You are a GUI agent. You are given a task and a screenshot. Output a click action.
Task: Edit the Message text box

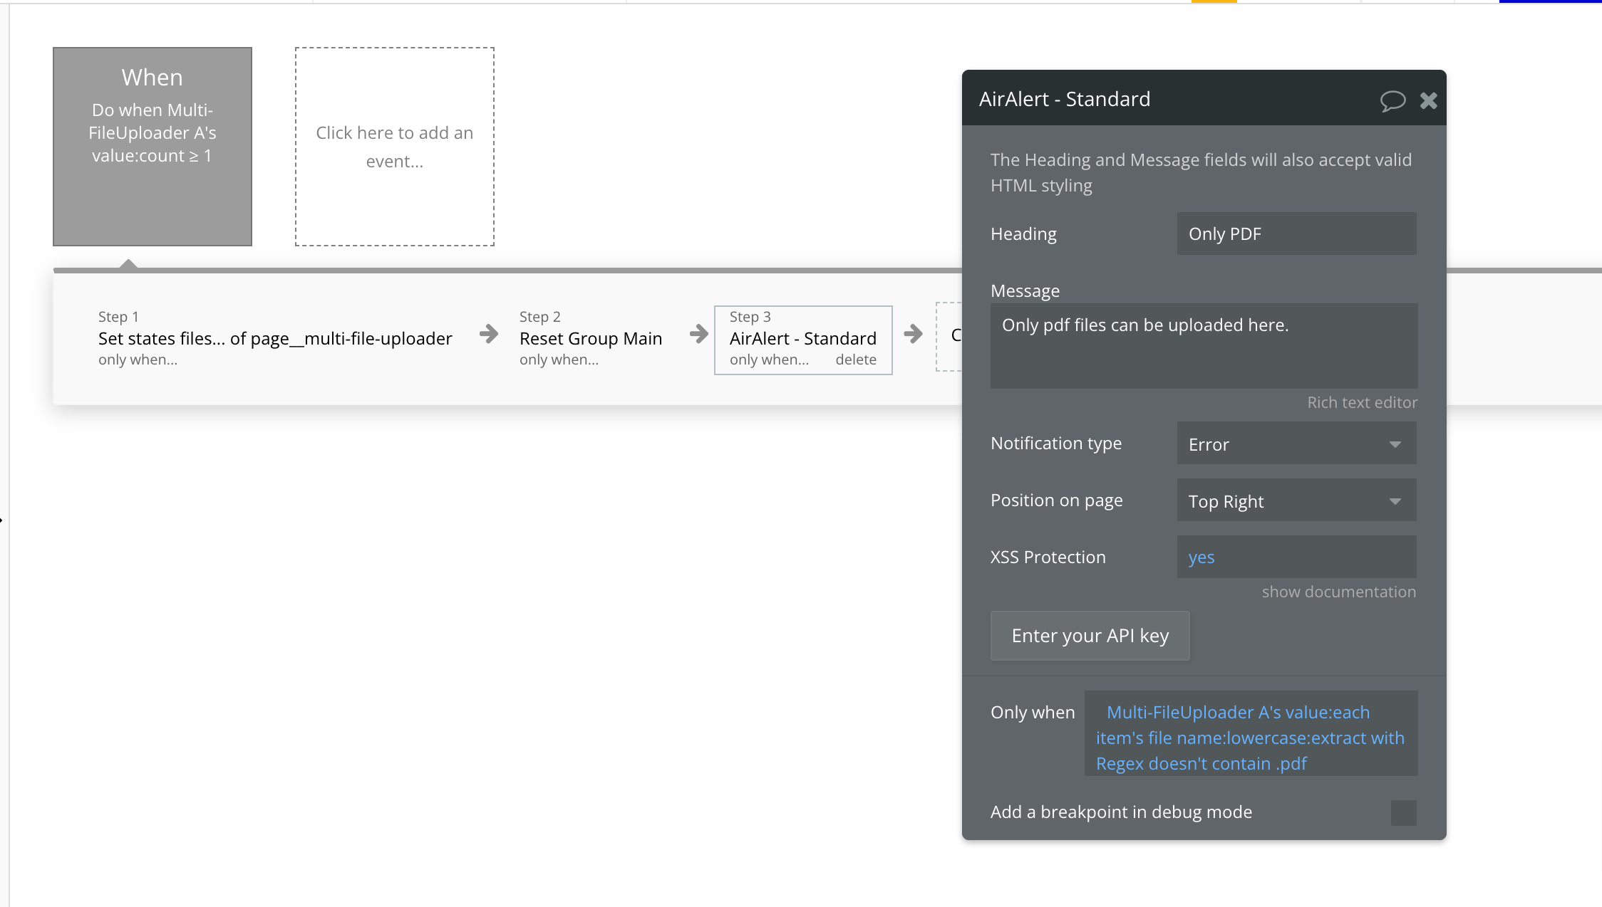1204,346
